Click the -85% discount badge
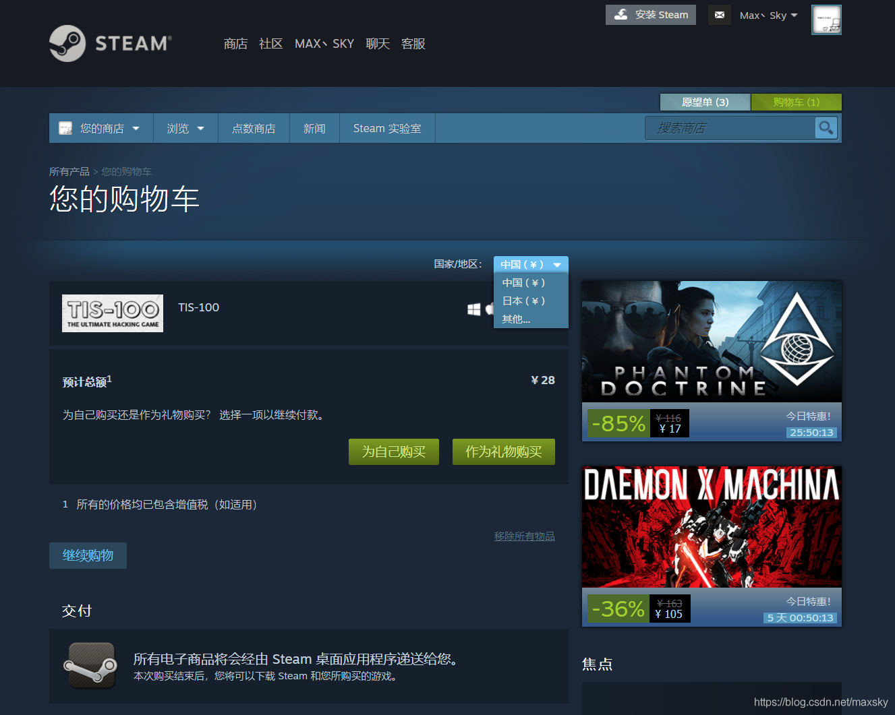Screen dimensions: 895x715 click(618, 423)
